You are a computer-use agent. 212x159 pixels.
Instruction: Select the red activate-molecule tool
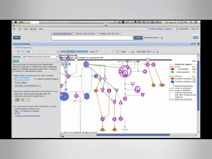(23, 100)
